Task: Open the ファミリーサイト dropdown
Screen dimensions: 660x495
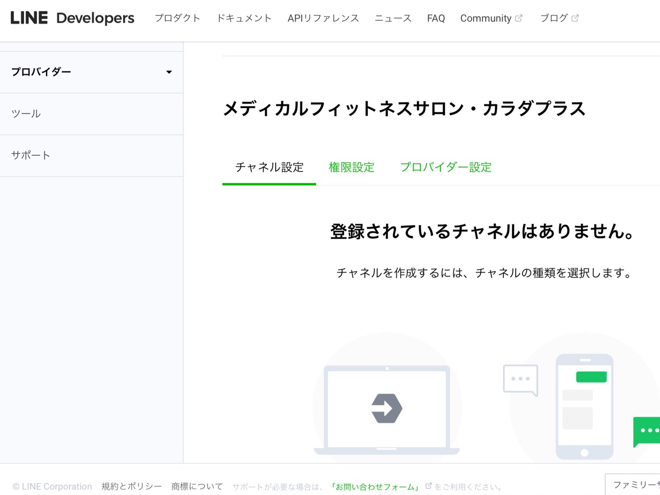Action: pos(633,485)
